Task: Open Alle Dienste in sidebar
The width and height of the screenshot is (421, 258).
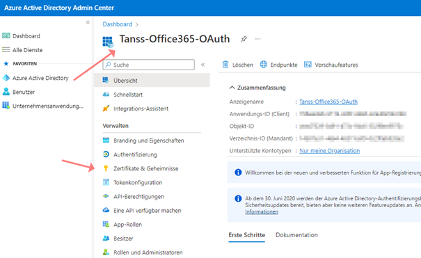Action: (27, 50)
